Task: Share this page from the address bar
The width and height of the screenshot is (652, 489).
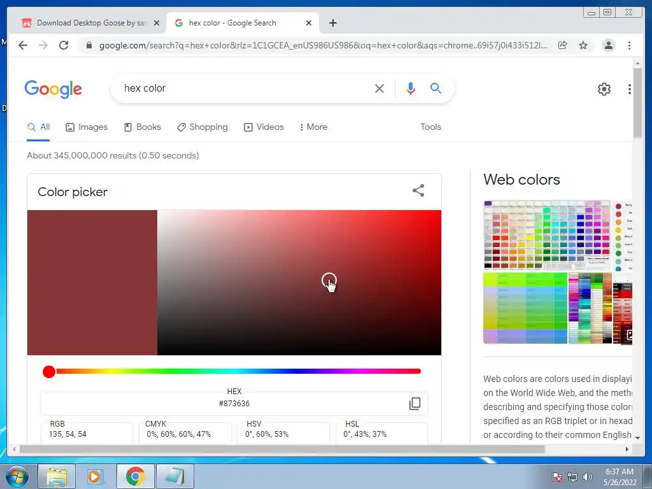Action: click(563, 45)
